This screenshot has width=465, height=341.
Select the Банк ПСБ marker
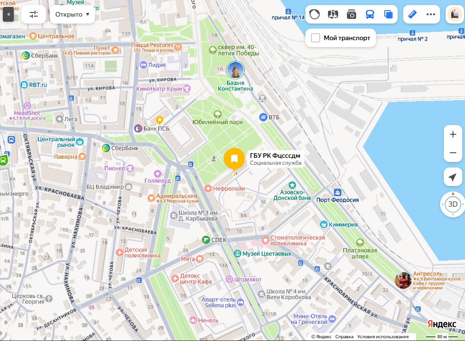coord(138,128)
